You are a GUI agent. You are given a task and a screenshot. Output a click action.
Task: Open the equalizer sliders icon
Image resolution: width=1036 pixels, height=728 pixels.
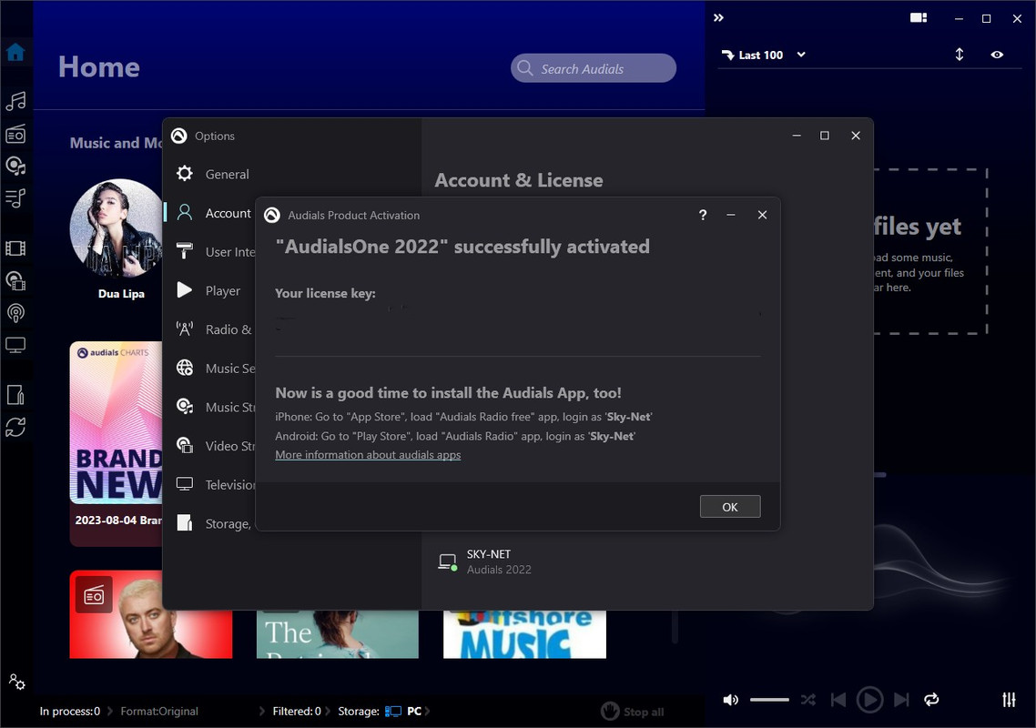pos(1009,700)
